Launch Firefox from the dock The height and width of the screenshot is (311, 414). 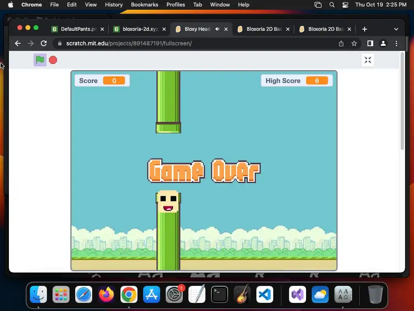[106, 294]
